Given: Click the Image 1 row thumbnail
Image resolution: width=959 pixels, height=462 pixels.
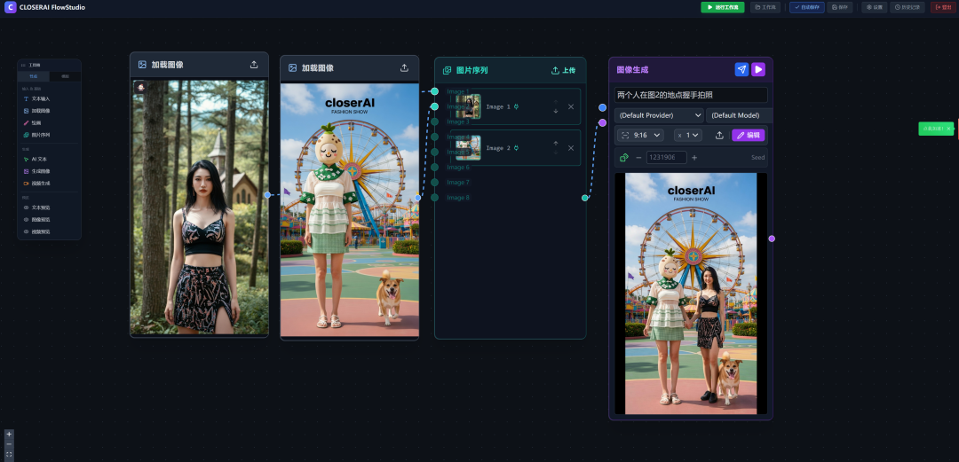Looking at the screenshot, I should coord(469,106).
